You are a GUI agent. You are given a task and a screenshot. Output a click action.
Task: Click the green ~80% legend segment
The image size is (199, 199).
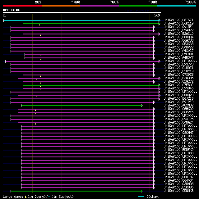coord(138,6)
